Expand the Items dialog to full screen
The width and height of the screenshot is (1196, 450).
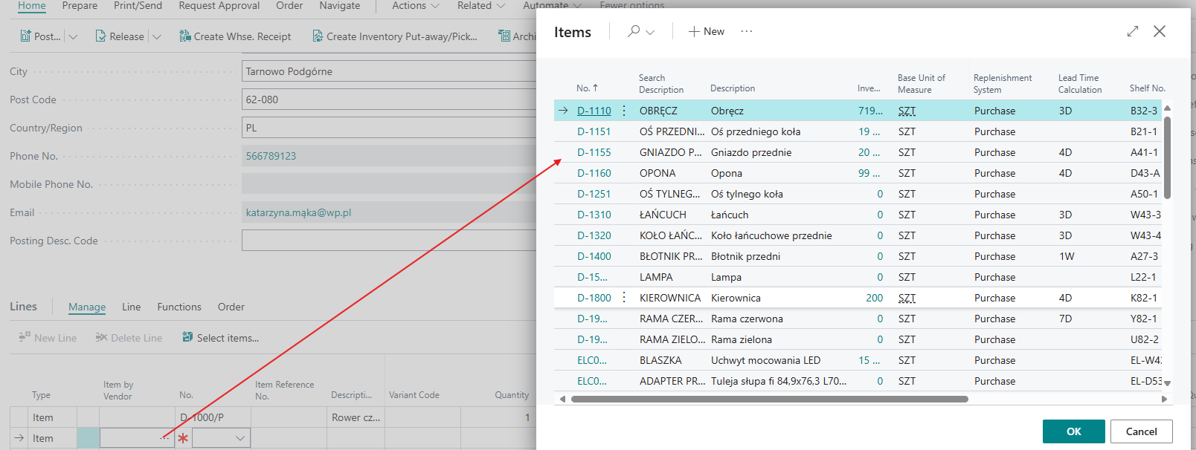(x=1132, y=31)
